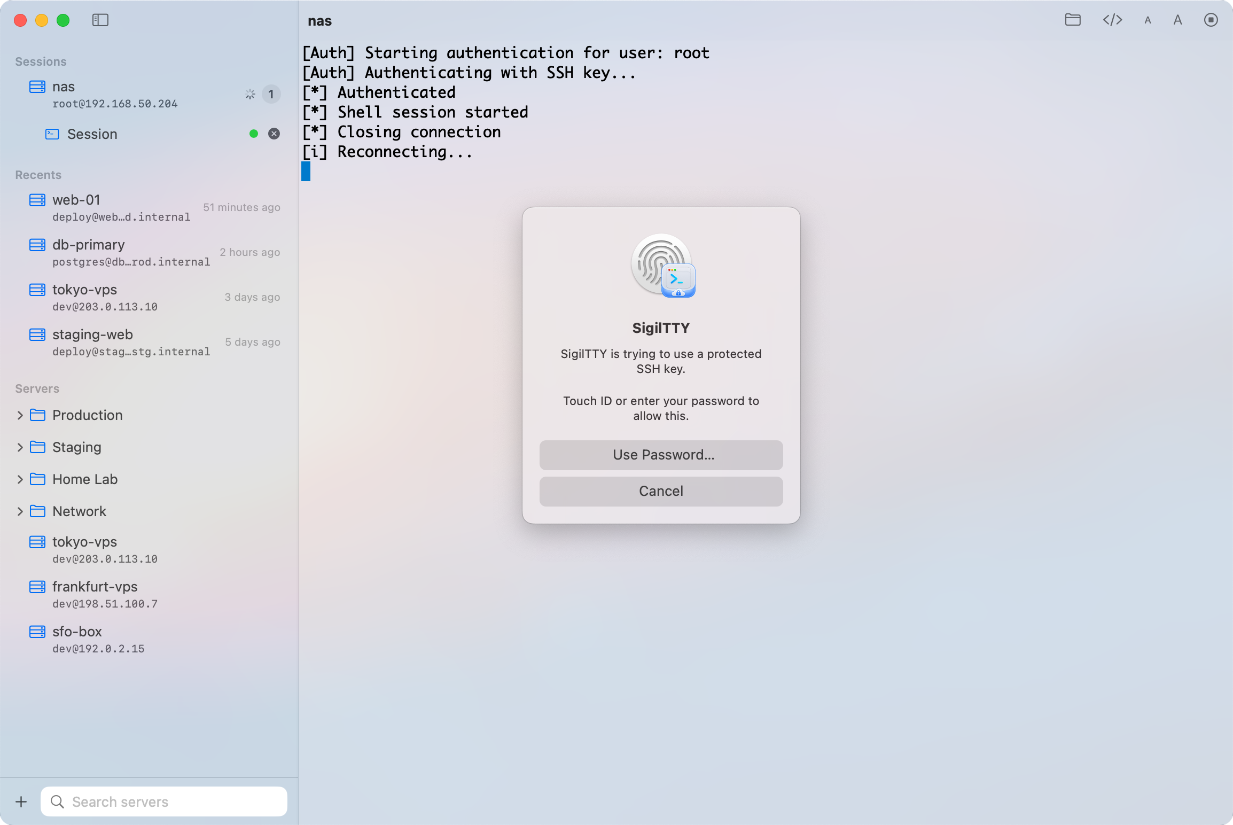Screen dimensions: 1233x825
Task: Select the nas server icon in Sessions
Action: click(x=37, y=87)
